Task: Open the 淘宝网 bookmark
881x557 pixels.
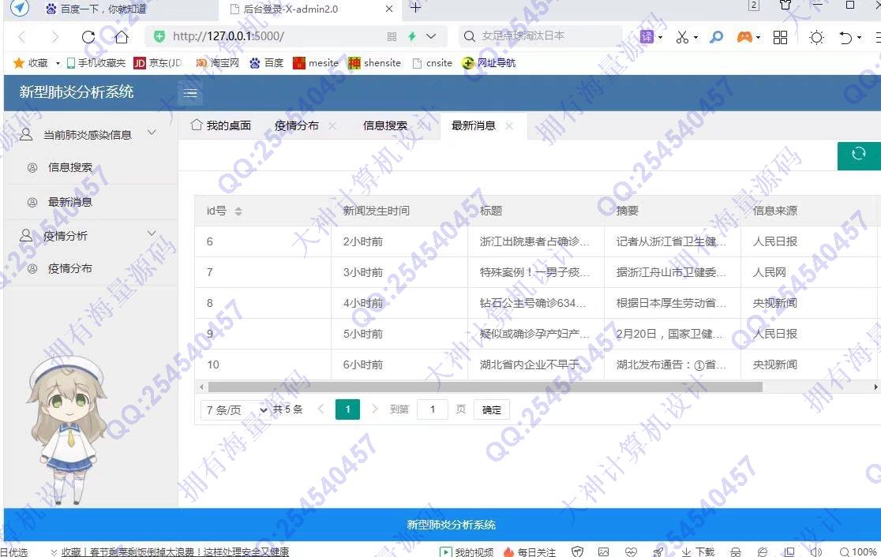Action: (217, 63)
